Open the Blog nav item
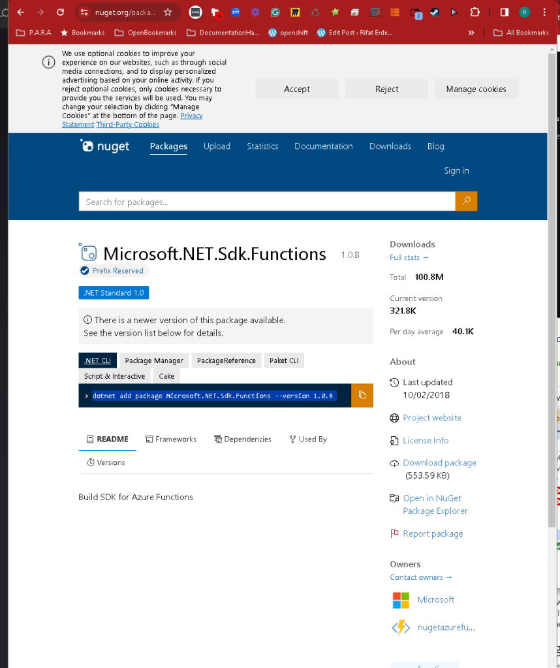Viewport: 560px width, 668px height. point(435,146)
